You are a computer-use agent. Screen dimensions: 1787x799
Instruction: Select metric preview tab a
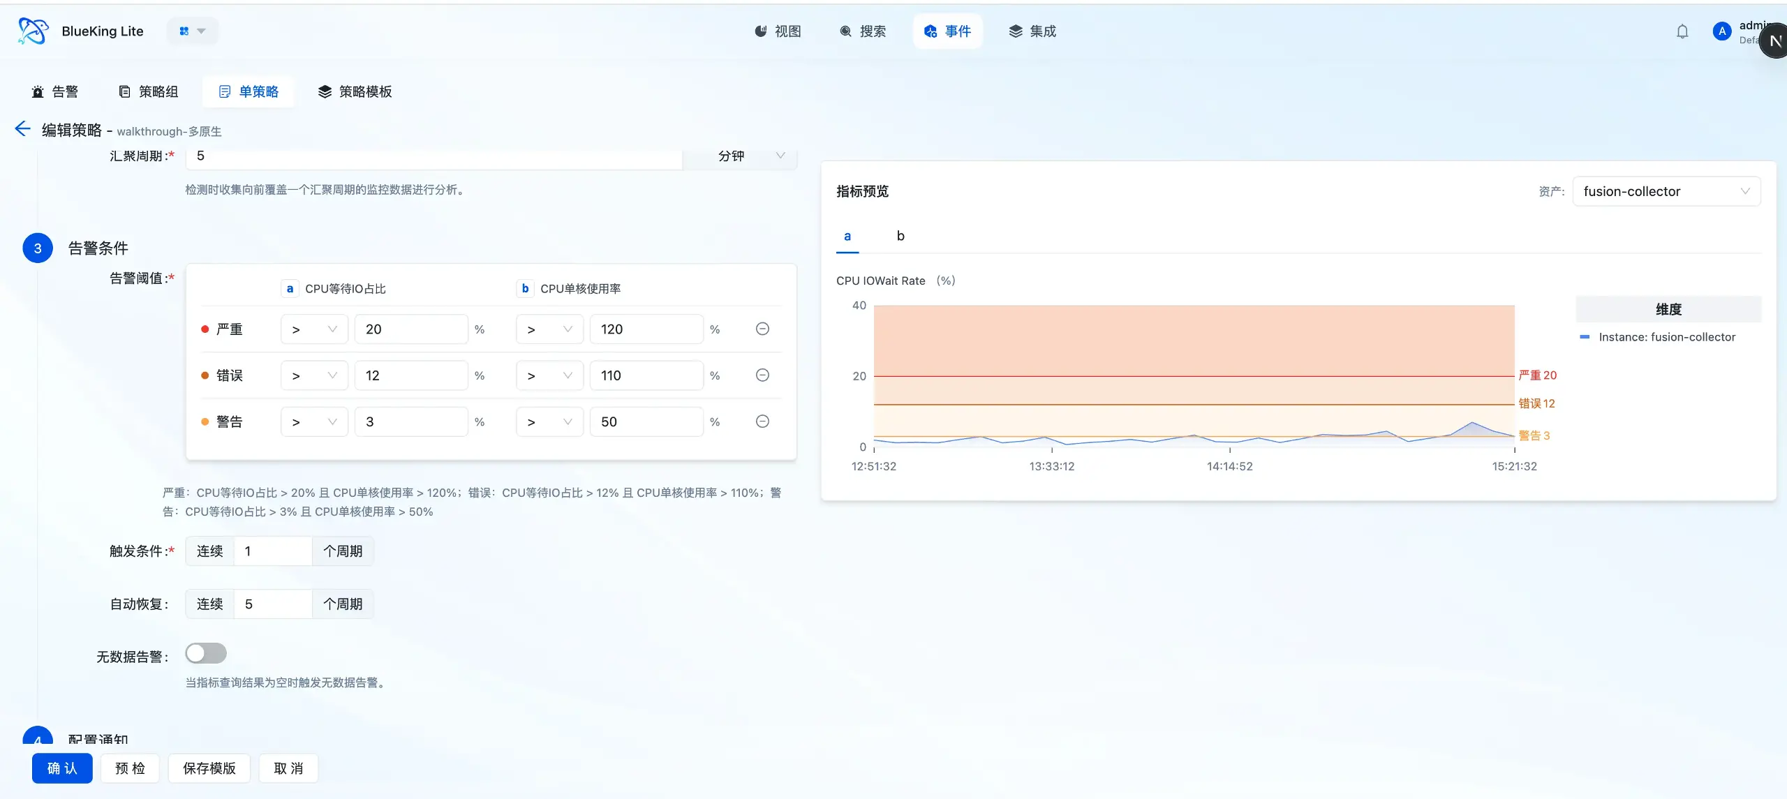(x=847, y=236)
